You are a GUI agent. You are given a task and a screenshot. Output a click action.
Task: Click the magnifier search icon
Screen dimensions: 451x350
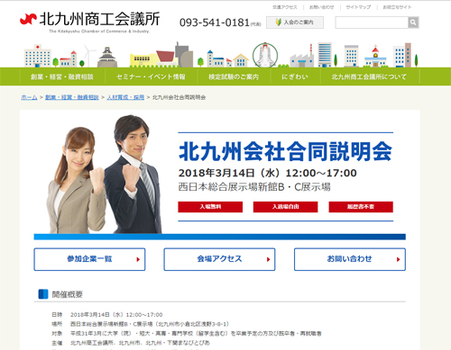pos(413,22)
